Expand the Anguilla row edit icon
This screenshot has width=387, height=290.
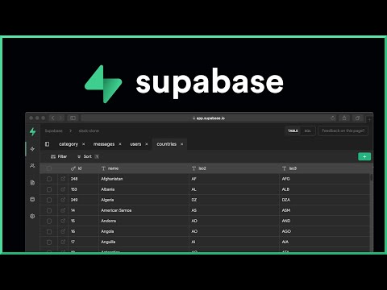[63, 242]
